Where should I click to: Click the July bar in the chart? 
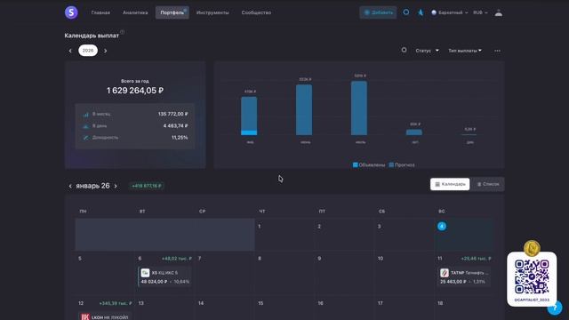(359, 108)
